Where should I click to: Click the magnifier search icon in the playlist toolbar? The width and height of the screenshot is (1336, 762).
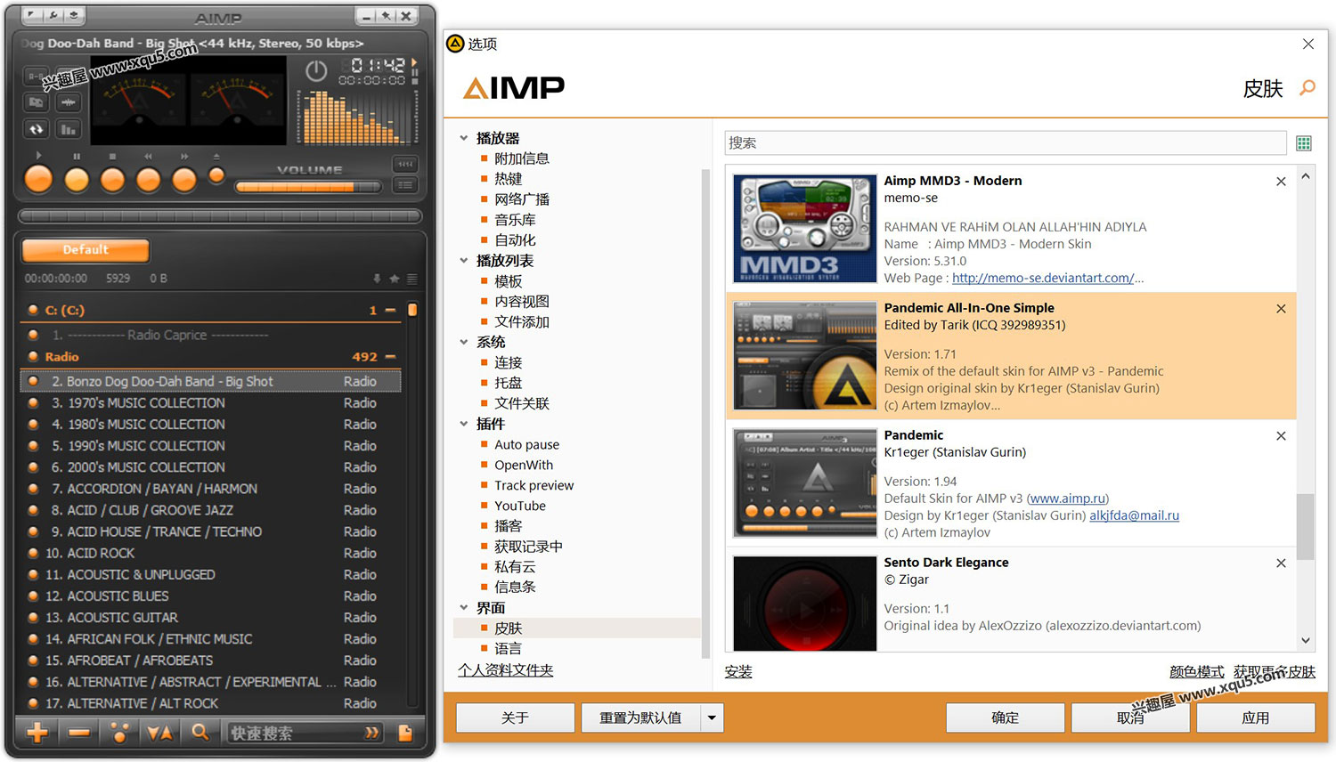pos(200,733)
